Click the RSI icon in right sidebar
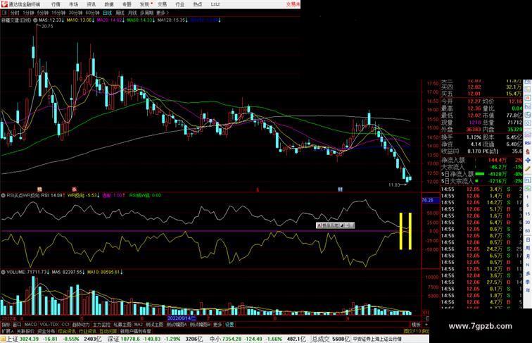 point(528,143)
